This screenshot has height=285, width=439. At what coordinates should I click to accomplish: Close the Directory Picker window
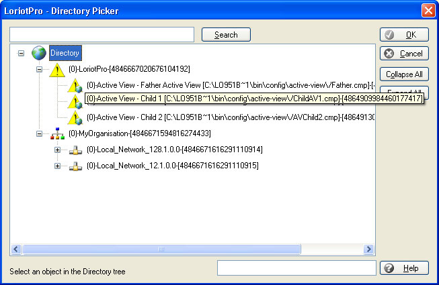pos(428,11)
